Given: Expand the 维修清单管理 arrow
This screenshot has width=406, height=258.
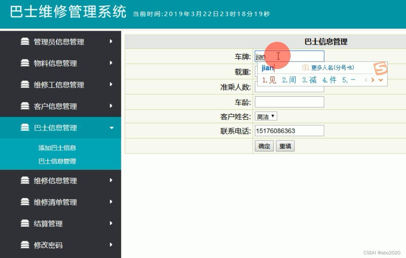Looking at the screenshot, I should pos(111,202).
